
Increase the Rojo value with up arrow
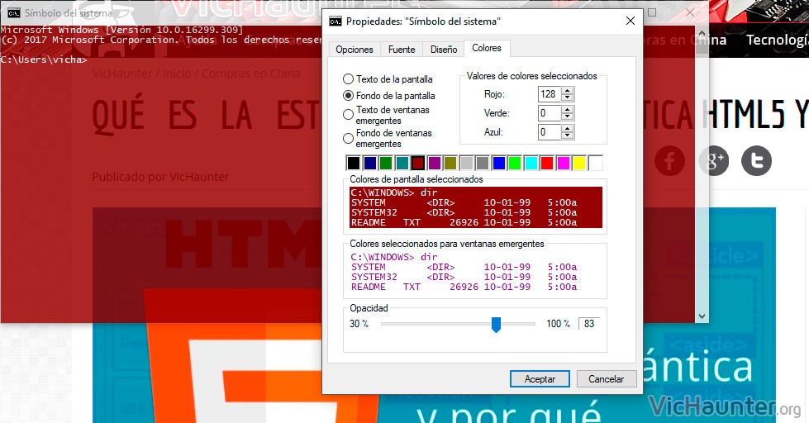click(x=568, y=91)
